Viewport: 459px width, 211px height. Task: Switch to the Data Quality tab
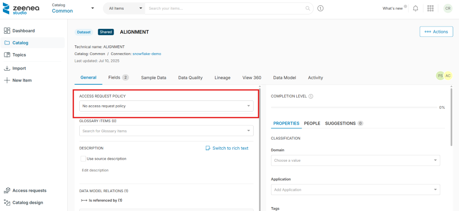point(190,77)
